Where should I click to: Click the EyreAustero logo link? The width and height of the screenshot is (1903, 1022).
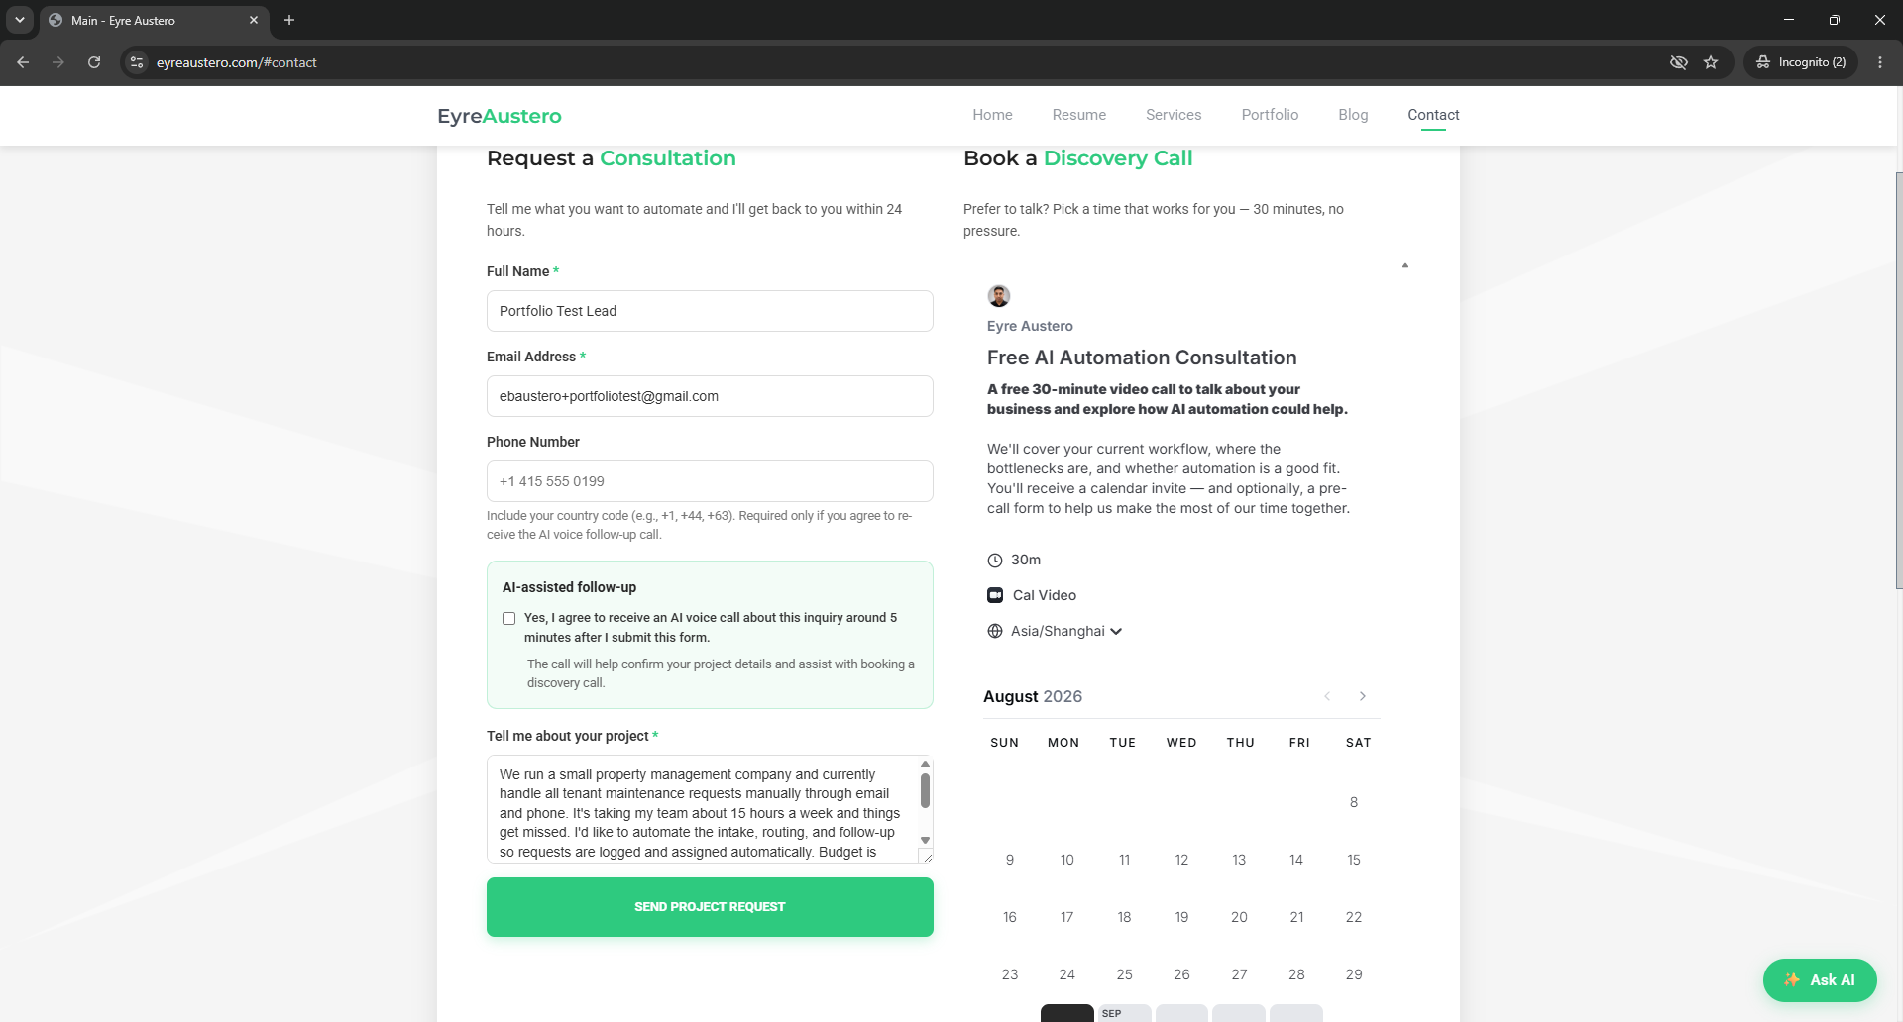[500, 116]
